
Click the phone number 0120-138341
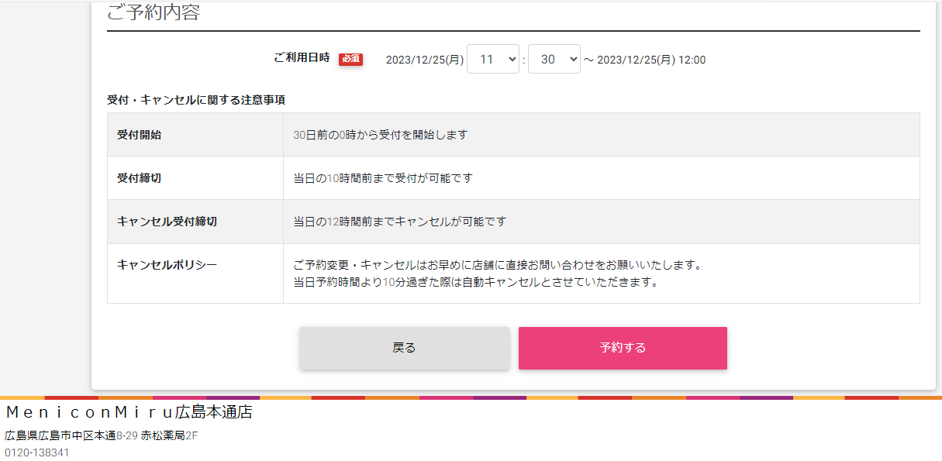(36, 452)
